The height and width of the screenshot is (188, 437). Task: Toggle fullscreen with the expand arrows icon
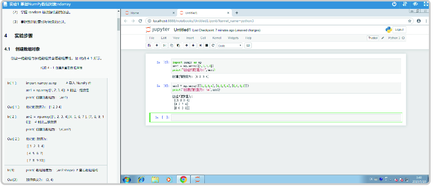tap(426, 4)
